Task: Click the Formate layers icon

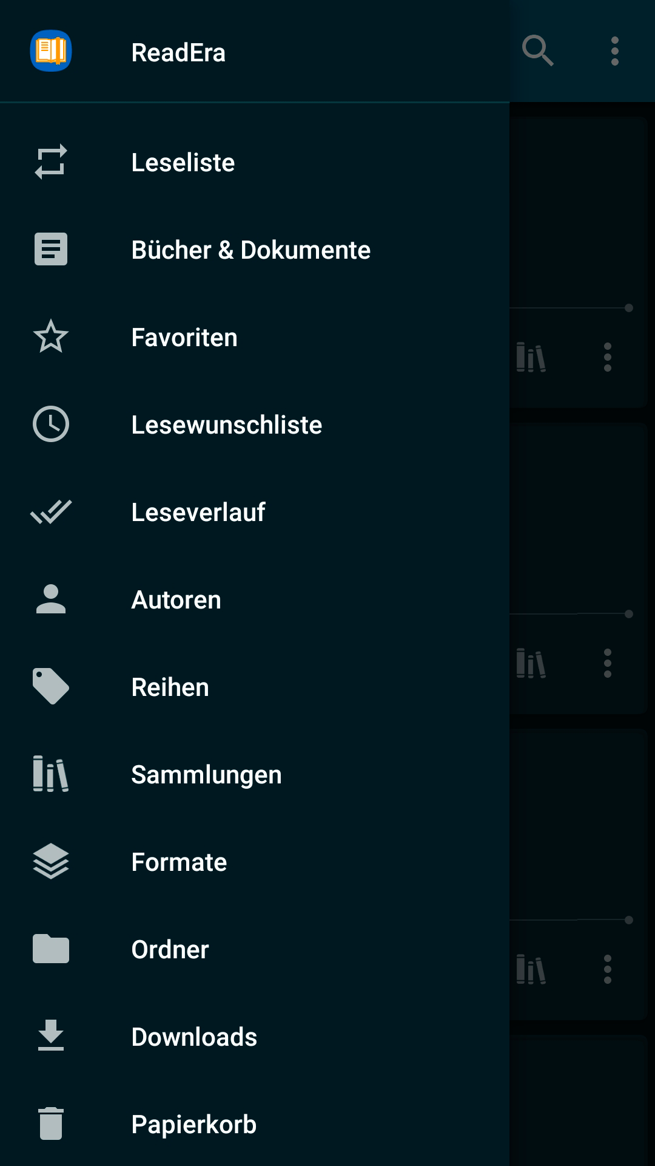Action: pos(51,862)
